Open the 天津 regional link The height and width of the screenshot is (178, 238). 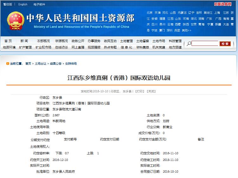158,13
